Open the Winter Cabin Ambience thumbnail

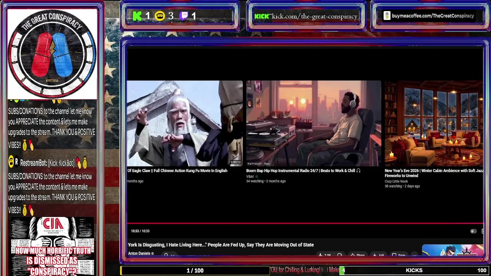(434, 123)
